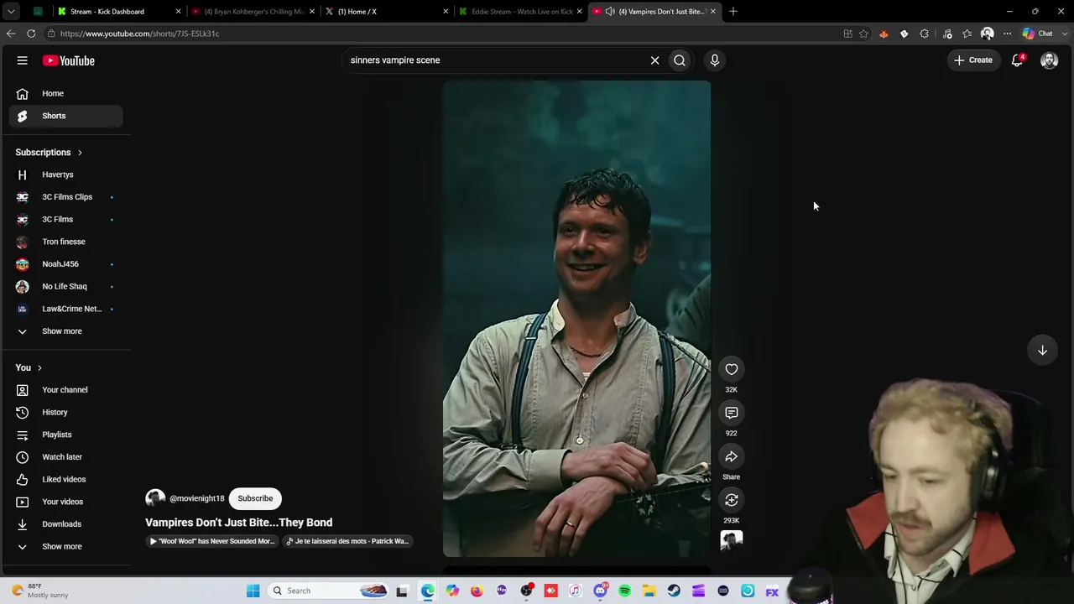Open the Windows Start menu

(x=253, y=591)
